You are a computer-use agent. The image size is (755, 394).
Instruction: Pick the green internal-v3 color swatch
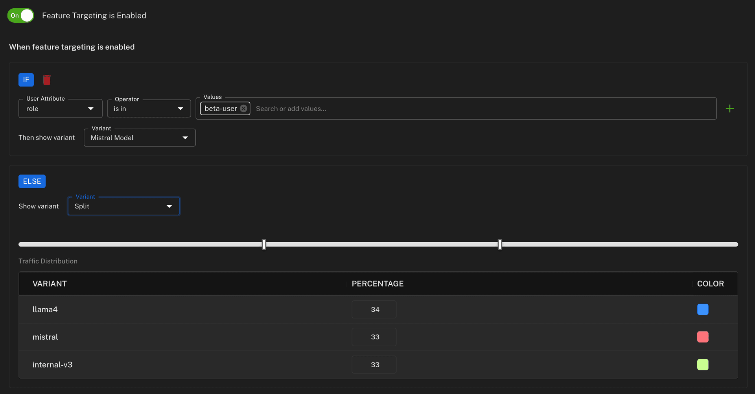703,365
